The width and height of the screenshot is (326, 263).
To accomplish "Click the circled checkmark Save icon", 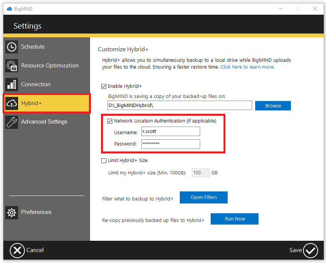I will point(311,250).
